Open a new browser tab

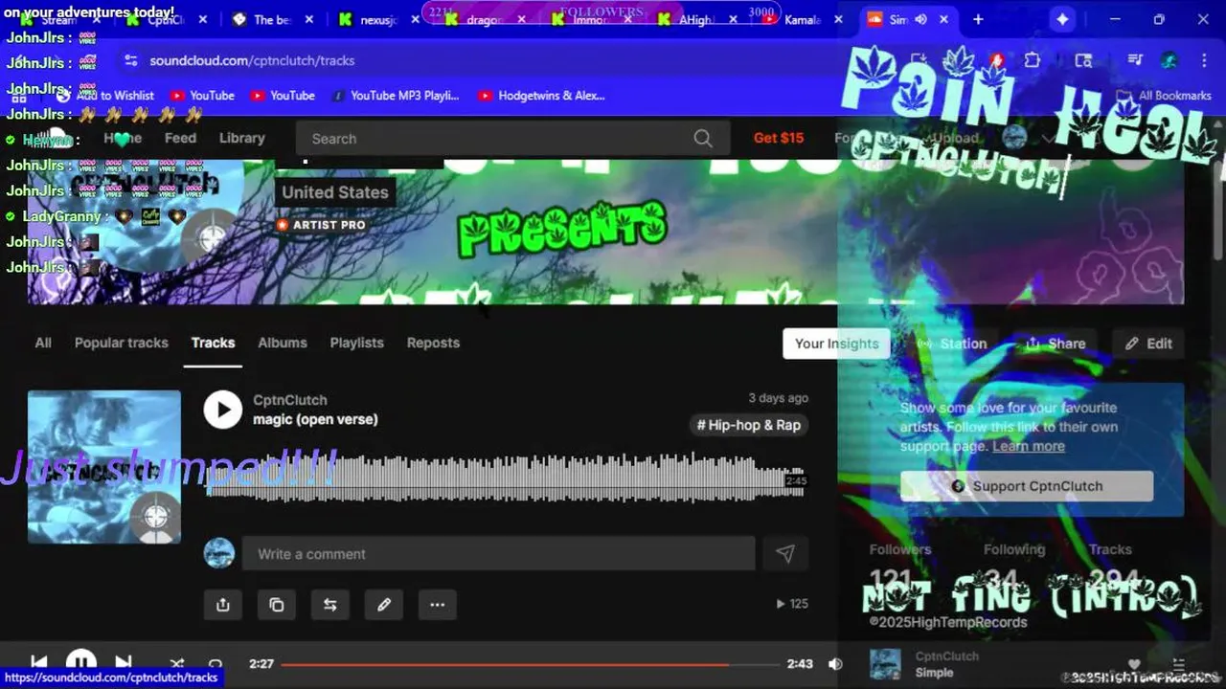click(x=978, y=19)
